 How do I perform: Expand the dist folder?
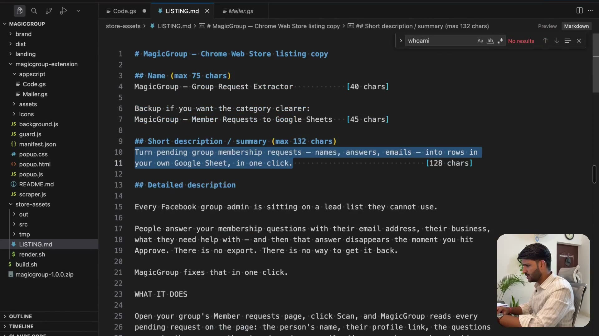[21, 44]
